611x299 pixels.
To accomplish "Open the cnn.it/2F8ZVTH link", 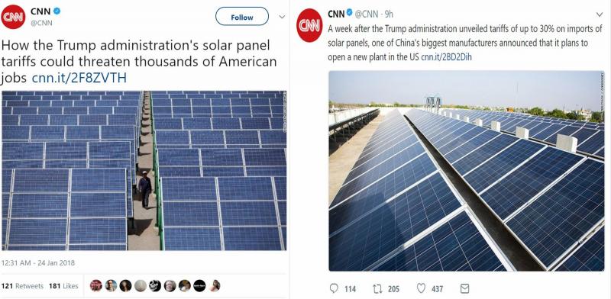I will pyautogui.click(x=79, y=79).
